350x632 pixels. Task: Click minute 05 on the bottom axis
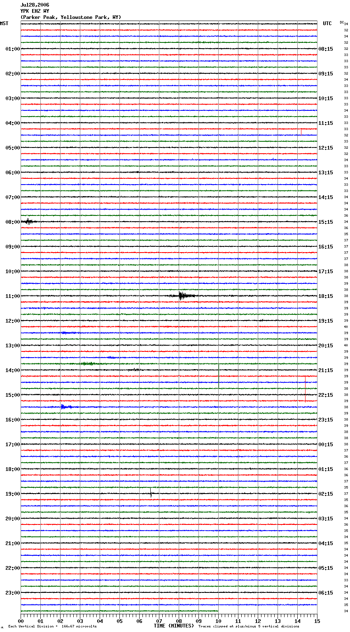coord(119,621)
